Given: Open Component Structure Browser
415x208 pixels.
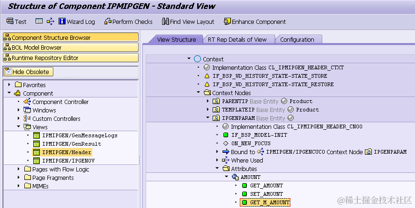Looking at the screenshot, I should click(x=71, y=37).
